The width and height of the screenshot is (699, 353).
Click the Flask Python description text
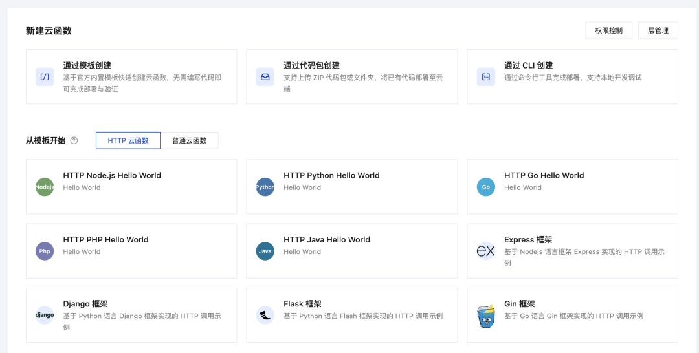363,316
